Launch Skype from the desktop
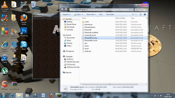This screenshot has height=98, width=175. coord(24,45)
